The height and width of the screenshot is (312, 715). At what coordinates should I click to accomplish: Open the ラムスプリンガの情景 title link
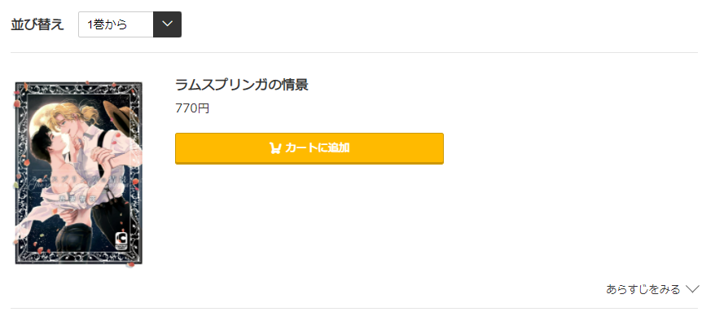pos(242,85)
